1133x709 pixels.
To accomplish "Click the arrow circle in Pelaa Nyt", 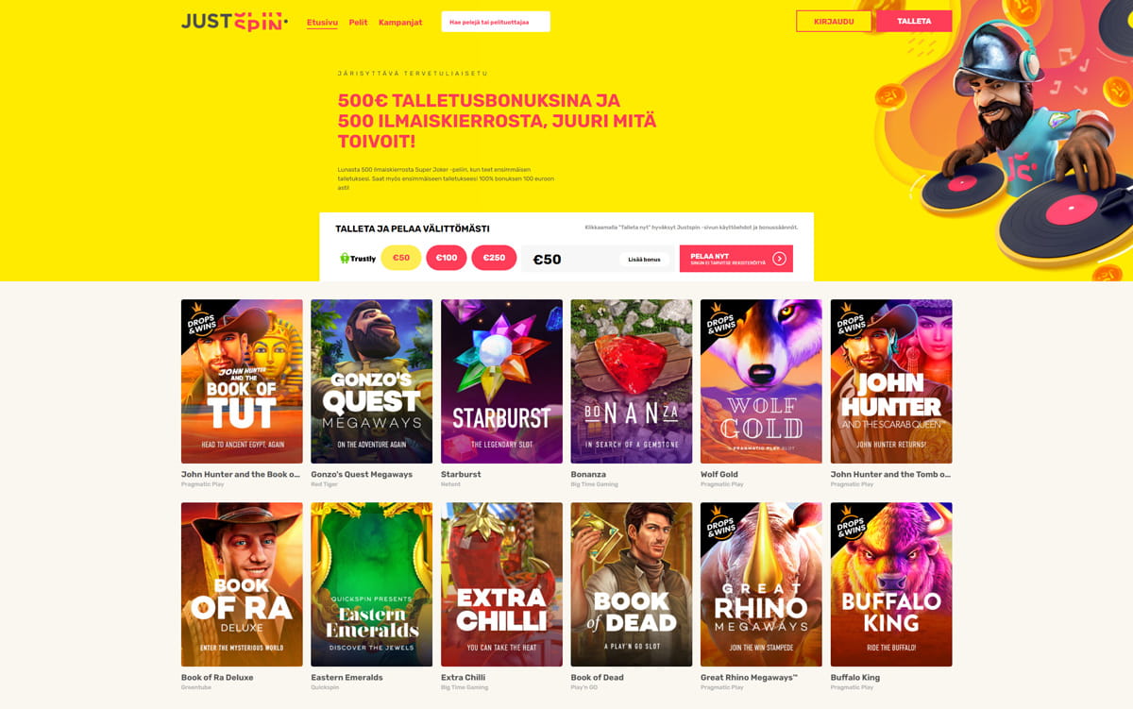I will coord(779,258).
